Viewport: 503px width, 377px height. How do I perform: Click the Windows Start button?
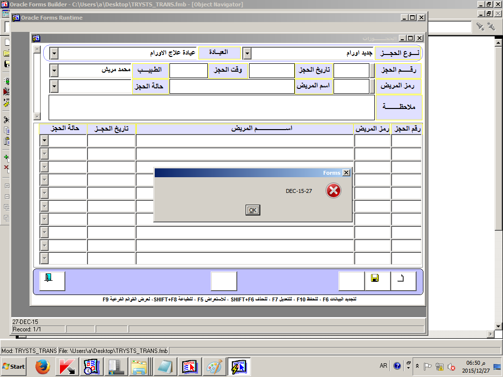[14, 367]
